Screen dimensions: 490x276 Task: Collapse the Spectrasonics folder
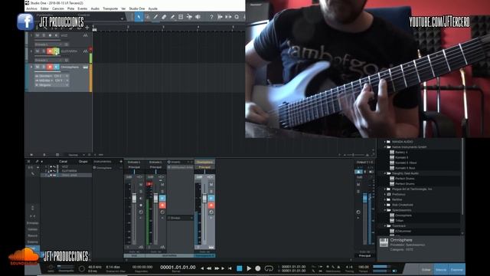coord(385,210)
